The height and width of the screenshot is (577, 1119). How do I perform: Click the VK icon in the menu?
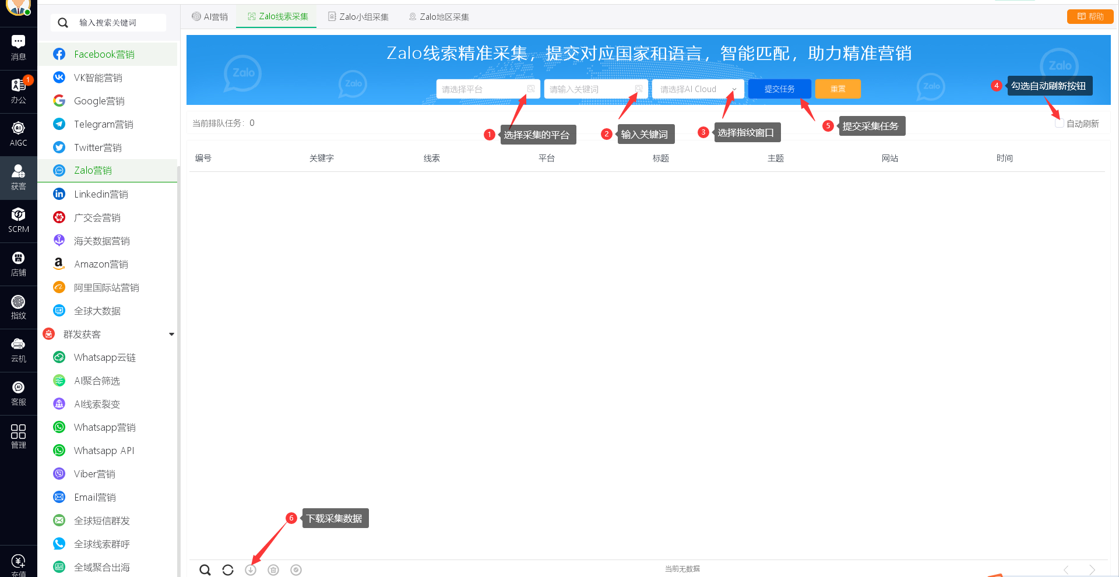(x=59, y=78)
